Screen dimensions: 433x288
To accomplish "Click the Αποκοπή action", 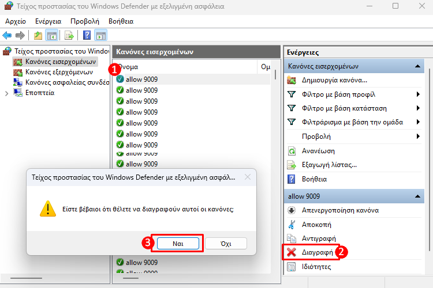I will (316, 225).
